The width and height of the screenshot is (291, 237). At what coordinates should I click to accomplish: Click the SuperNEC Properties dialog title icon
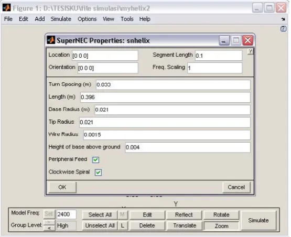tap(51, 40)
